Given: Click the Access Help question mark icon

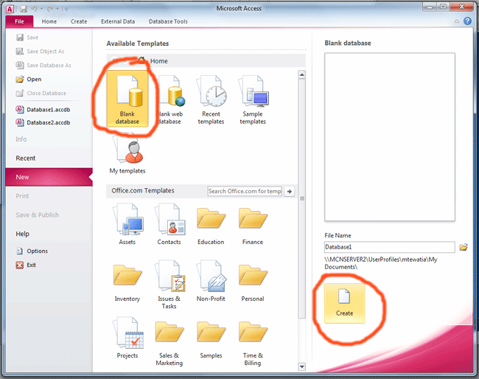Looking at the screenshot, I should 467,21.
